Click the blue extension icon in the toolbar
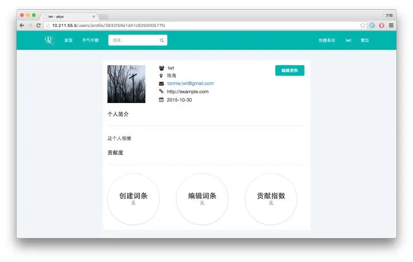Viewport: 413px width, 262px height. tap(372, 26)
